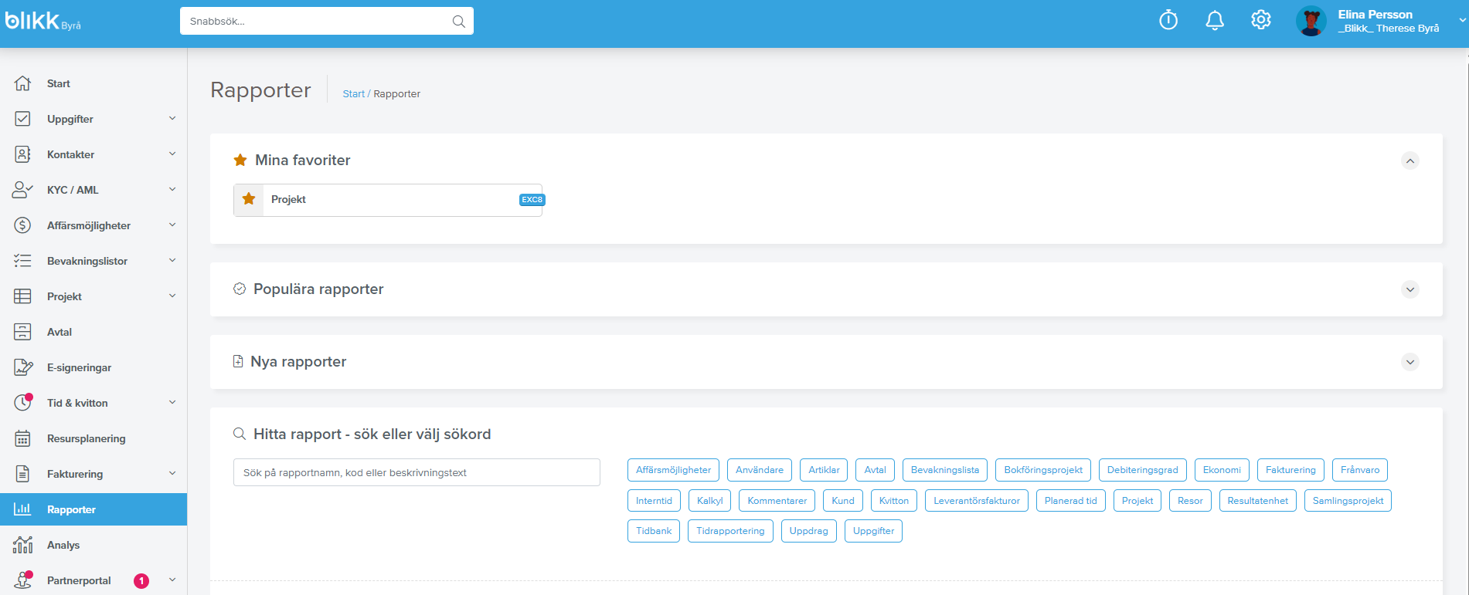Screen dimensions: 1469x595
Task: Open settings gear icon
Action: click(1261, 20)
